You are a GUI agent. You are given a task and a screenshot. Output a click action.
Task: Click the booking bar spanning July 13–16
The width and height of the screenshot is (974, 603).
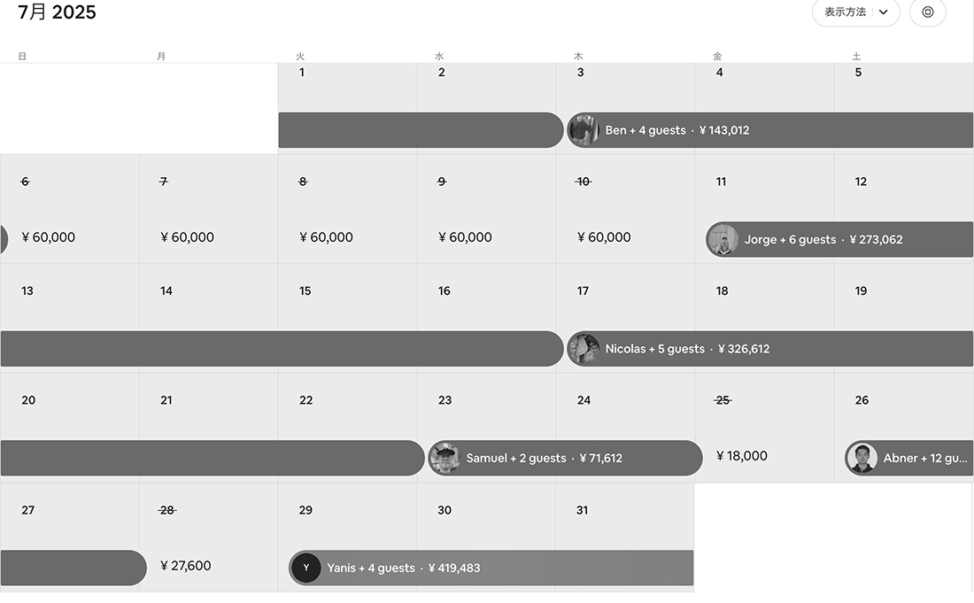[x=282, y=348]
